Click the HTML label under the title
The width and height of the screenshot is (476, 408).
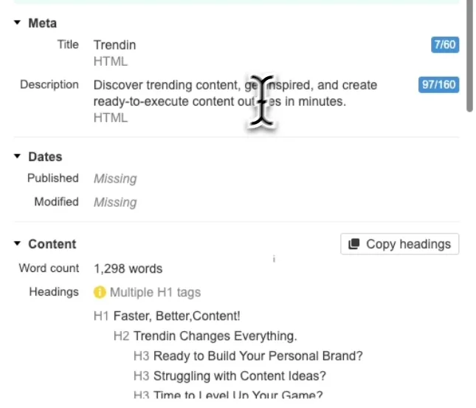[111, 61]
